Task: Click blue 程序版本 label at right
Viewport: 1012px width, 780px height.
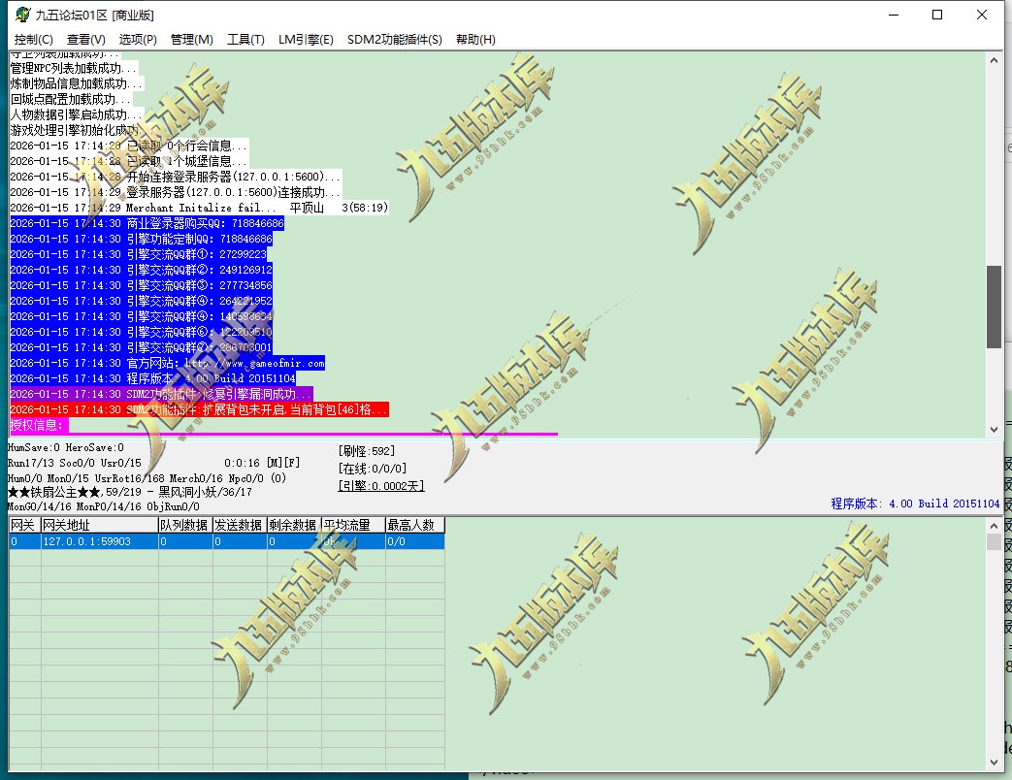Action: click(x=915, y=504)
